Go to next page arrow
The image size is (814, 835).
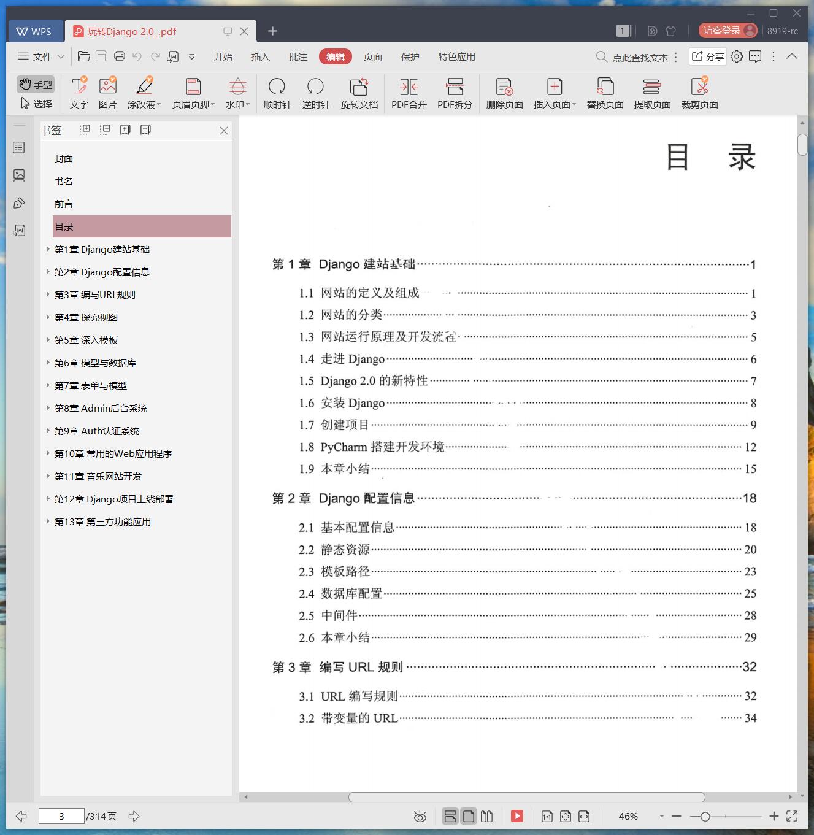point(134,816)
